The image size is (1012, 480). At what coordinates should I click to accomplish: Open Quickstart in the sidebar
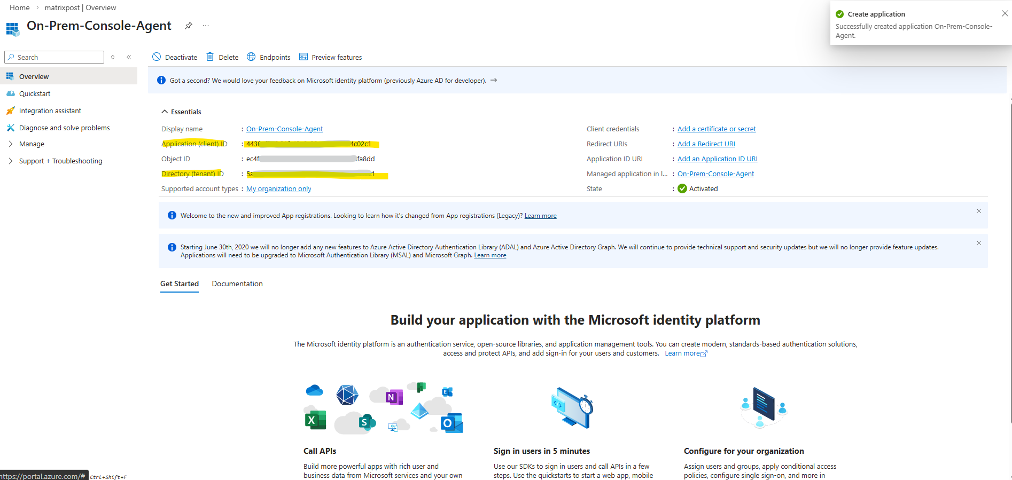35,93
